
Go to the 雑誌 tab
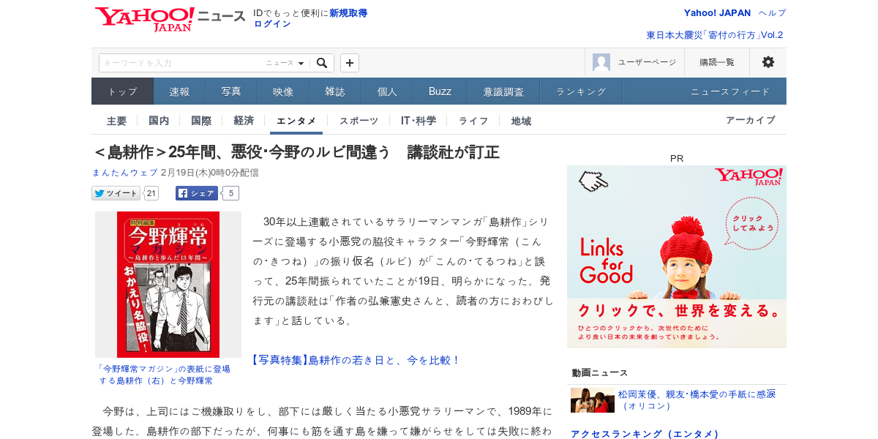pos(335,91)
